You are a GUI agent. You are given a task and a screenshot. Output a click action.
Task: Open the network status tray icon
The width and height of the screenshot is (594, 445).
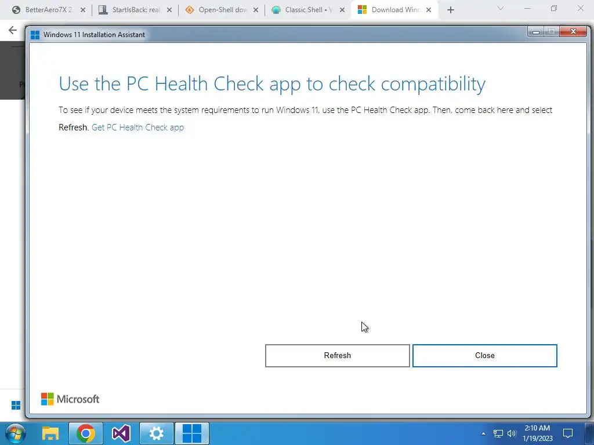pos(498,433)
